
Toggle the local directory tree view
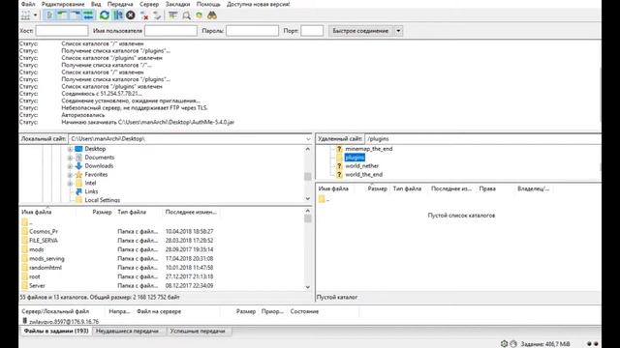pyautogui.click(x=62, y=15)
